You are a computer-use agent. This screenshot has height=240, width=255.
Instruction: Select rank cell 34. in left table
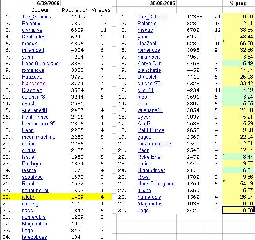[6, 237]
